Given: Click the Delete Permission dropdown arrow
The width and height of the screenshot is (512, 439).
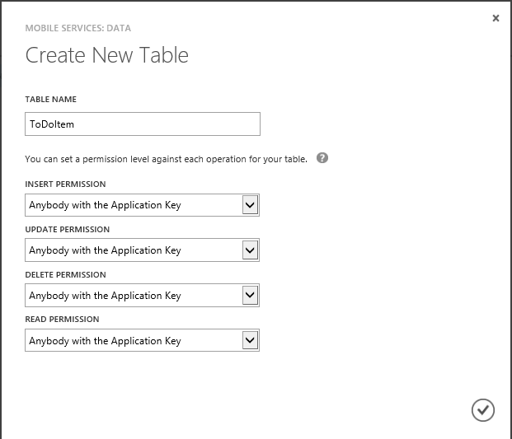Looking at the screenshot, I should pyautogui.click(x=251, y=296).
